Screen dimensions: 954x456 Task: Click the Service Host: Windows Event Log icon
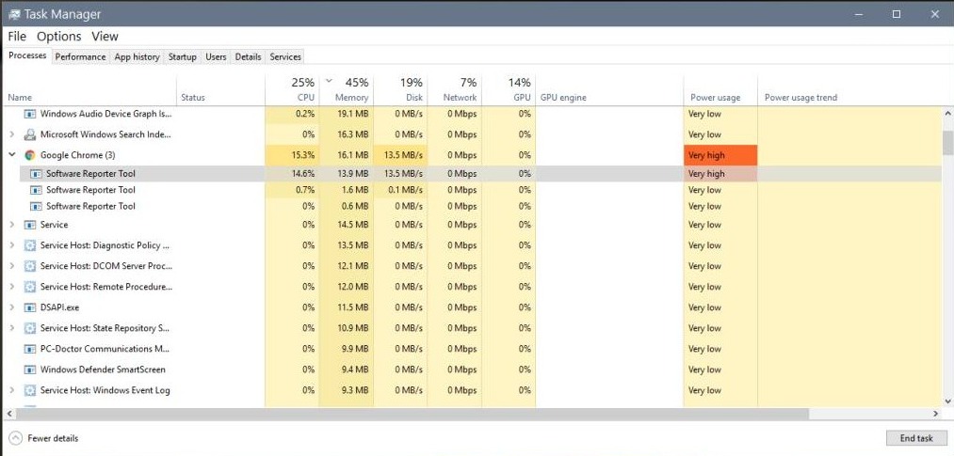pyautogui.click(x=30, y=390)
